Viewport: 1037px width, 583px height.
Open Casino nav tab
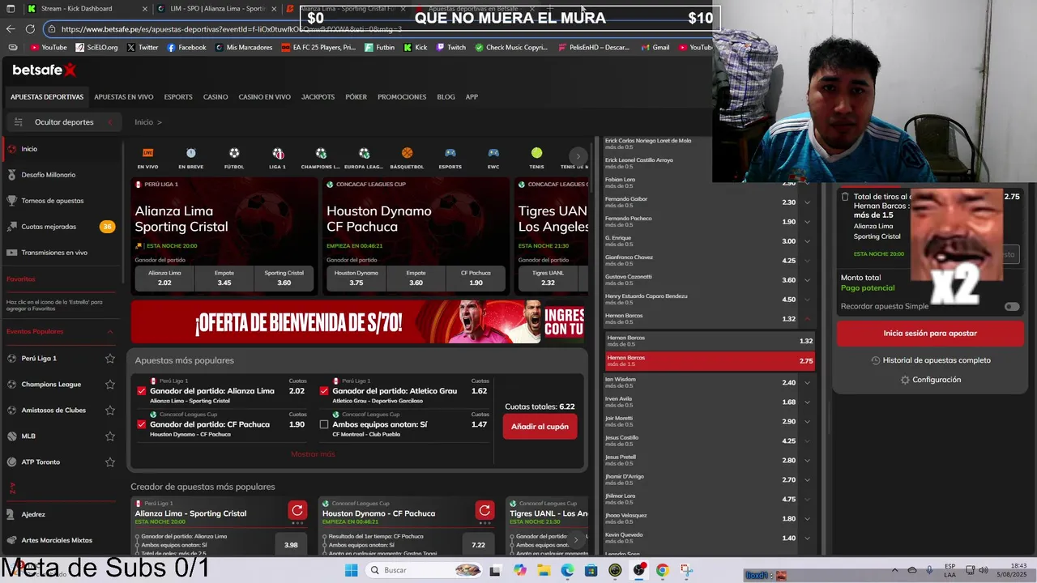[216, 97]
